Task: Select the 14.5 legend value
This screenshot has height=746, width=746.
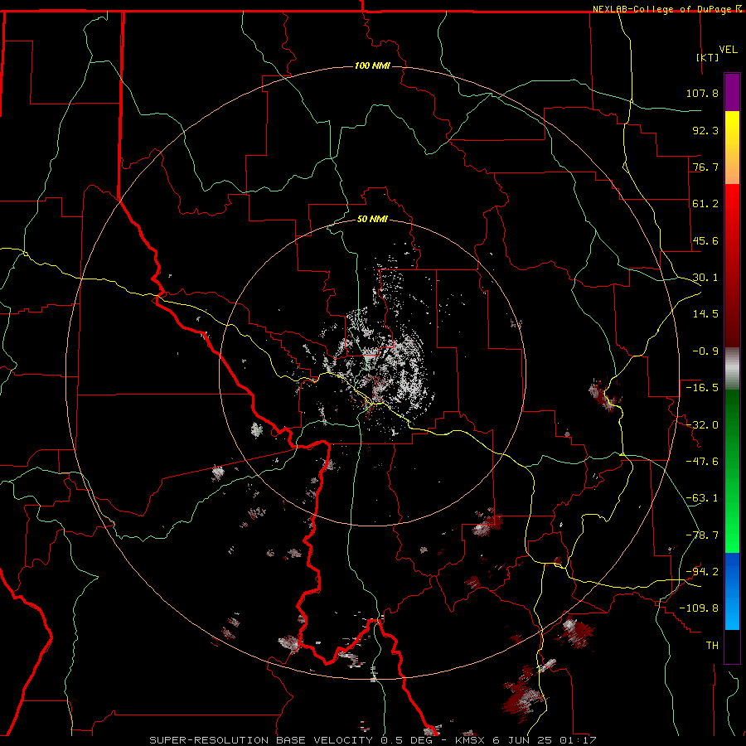Action: click(x=705, y=314)
